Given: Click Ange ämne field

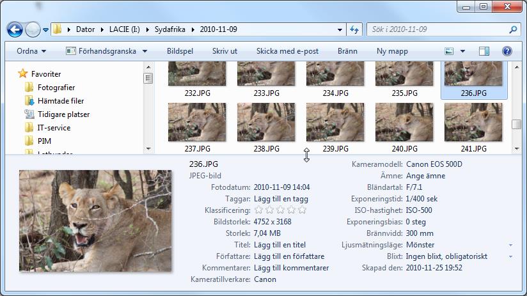Looking at the screenshot, I should coord(425,176).
